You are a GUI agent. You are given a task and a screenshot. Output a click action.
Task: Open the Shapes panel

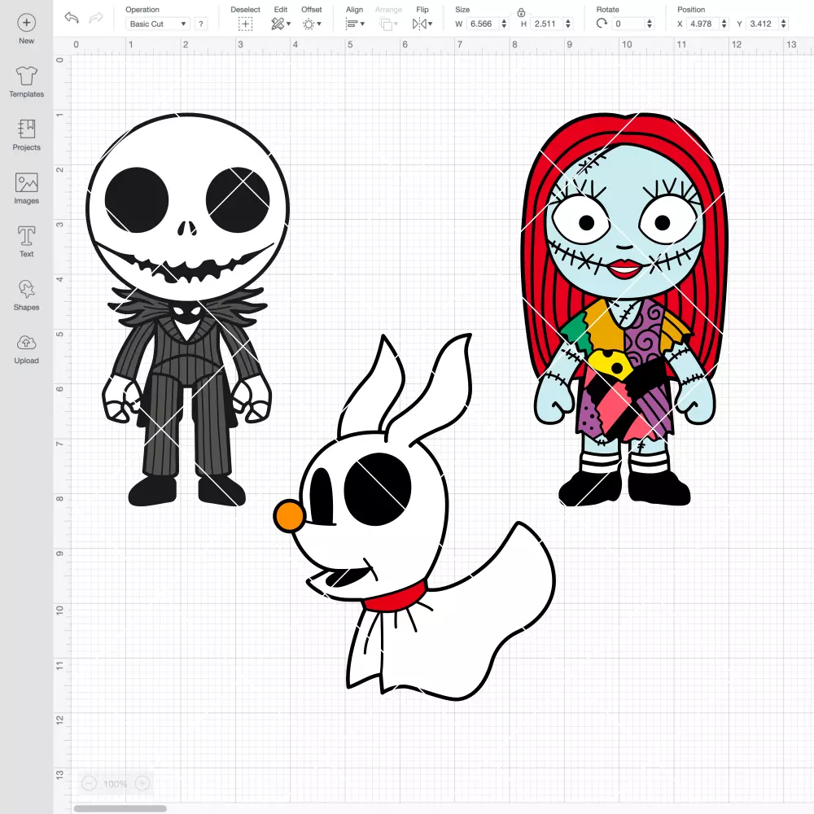(27, 295)
